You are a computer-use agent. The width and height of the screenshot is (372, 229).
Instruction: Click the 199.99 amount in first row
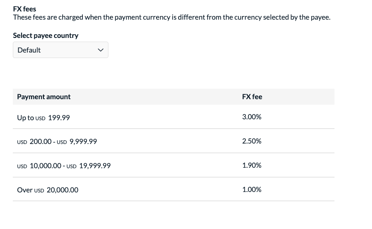[59, 118]
